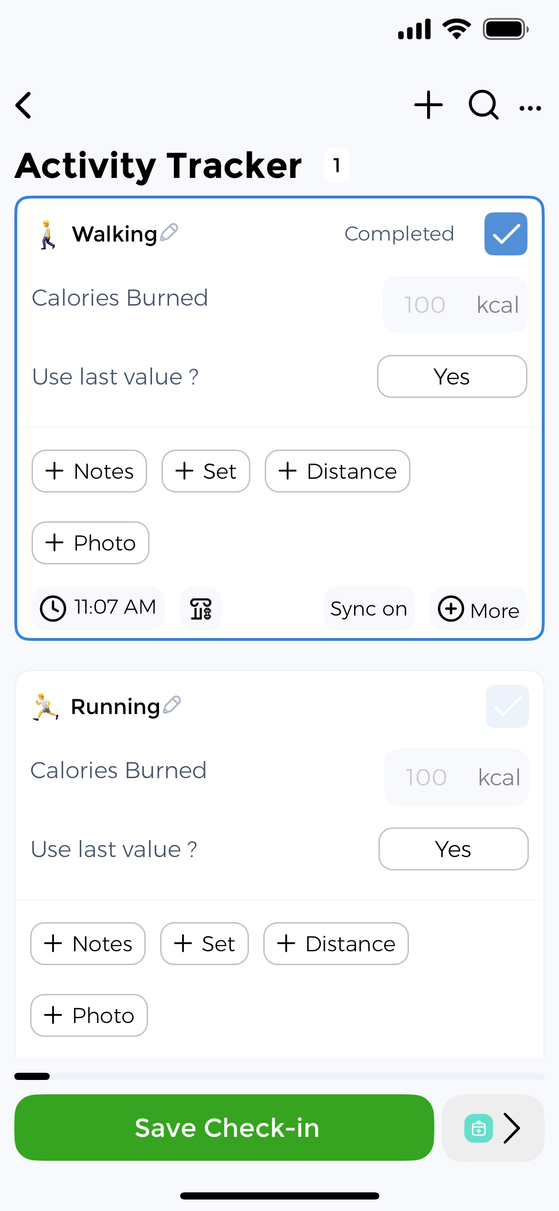Expand the arrow next to Save Check-in

512,1128
